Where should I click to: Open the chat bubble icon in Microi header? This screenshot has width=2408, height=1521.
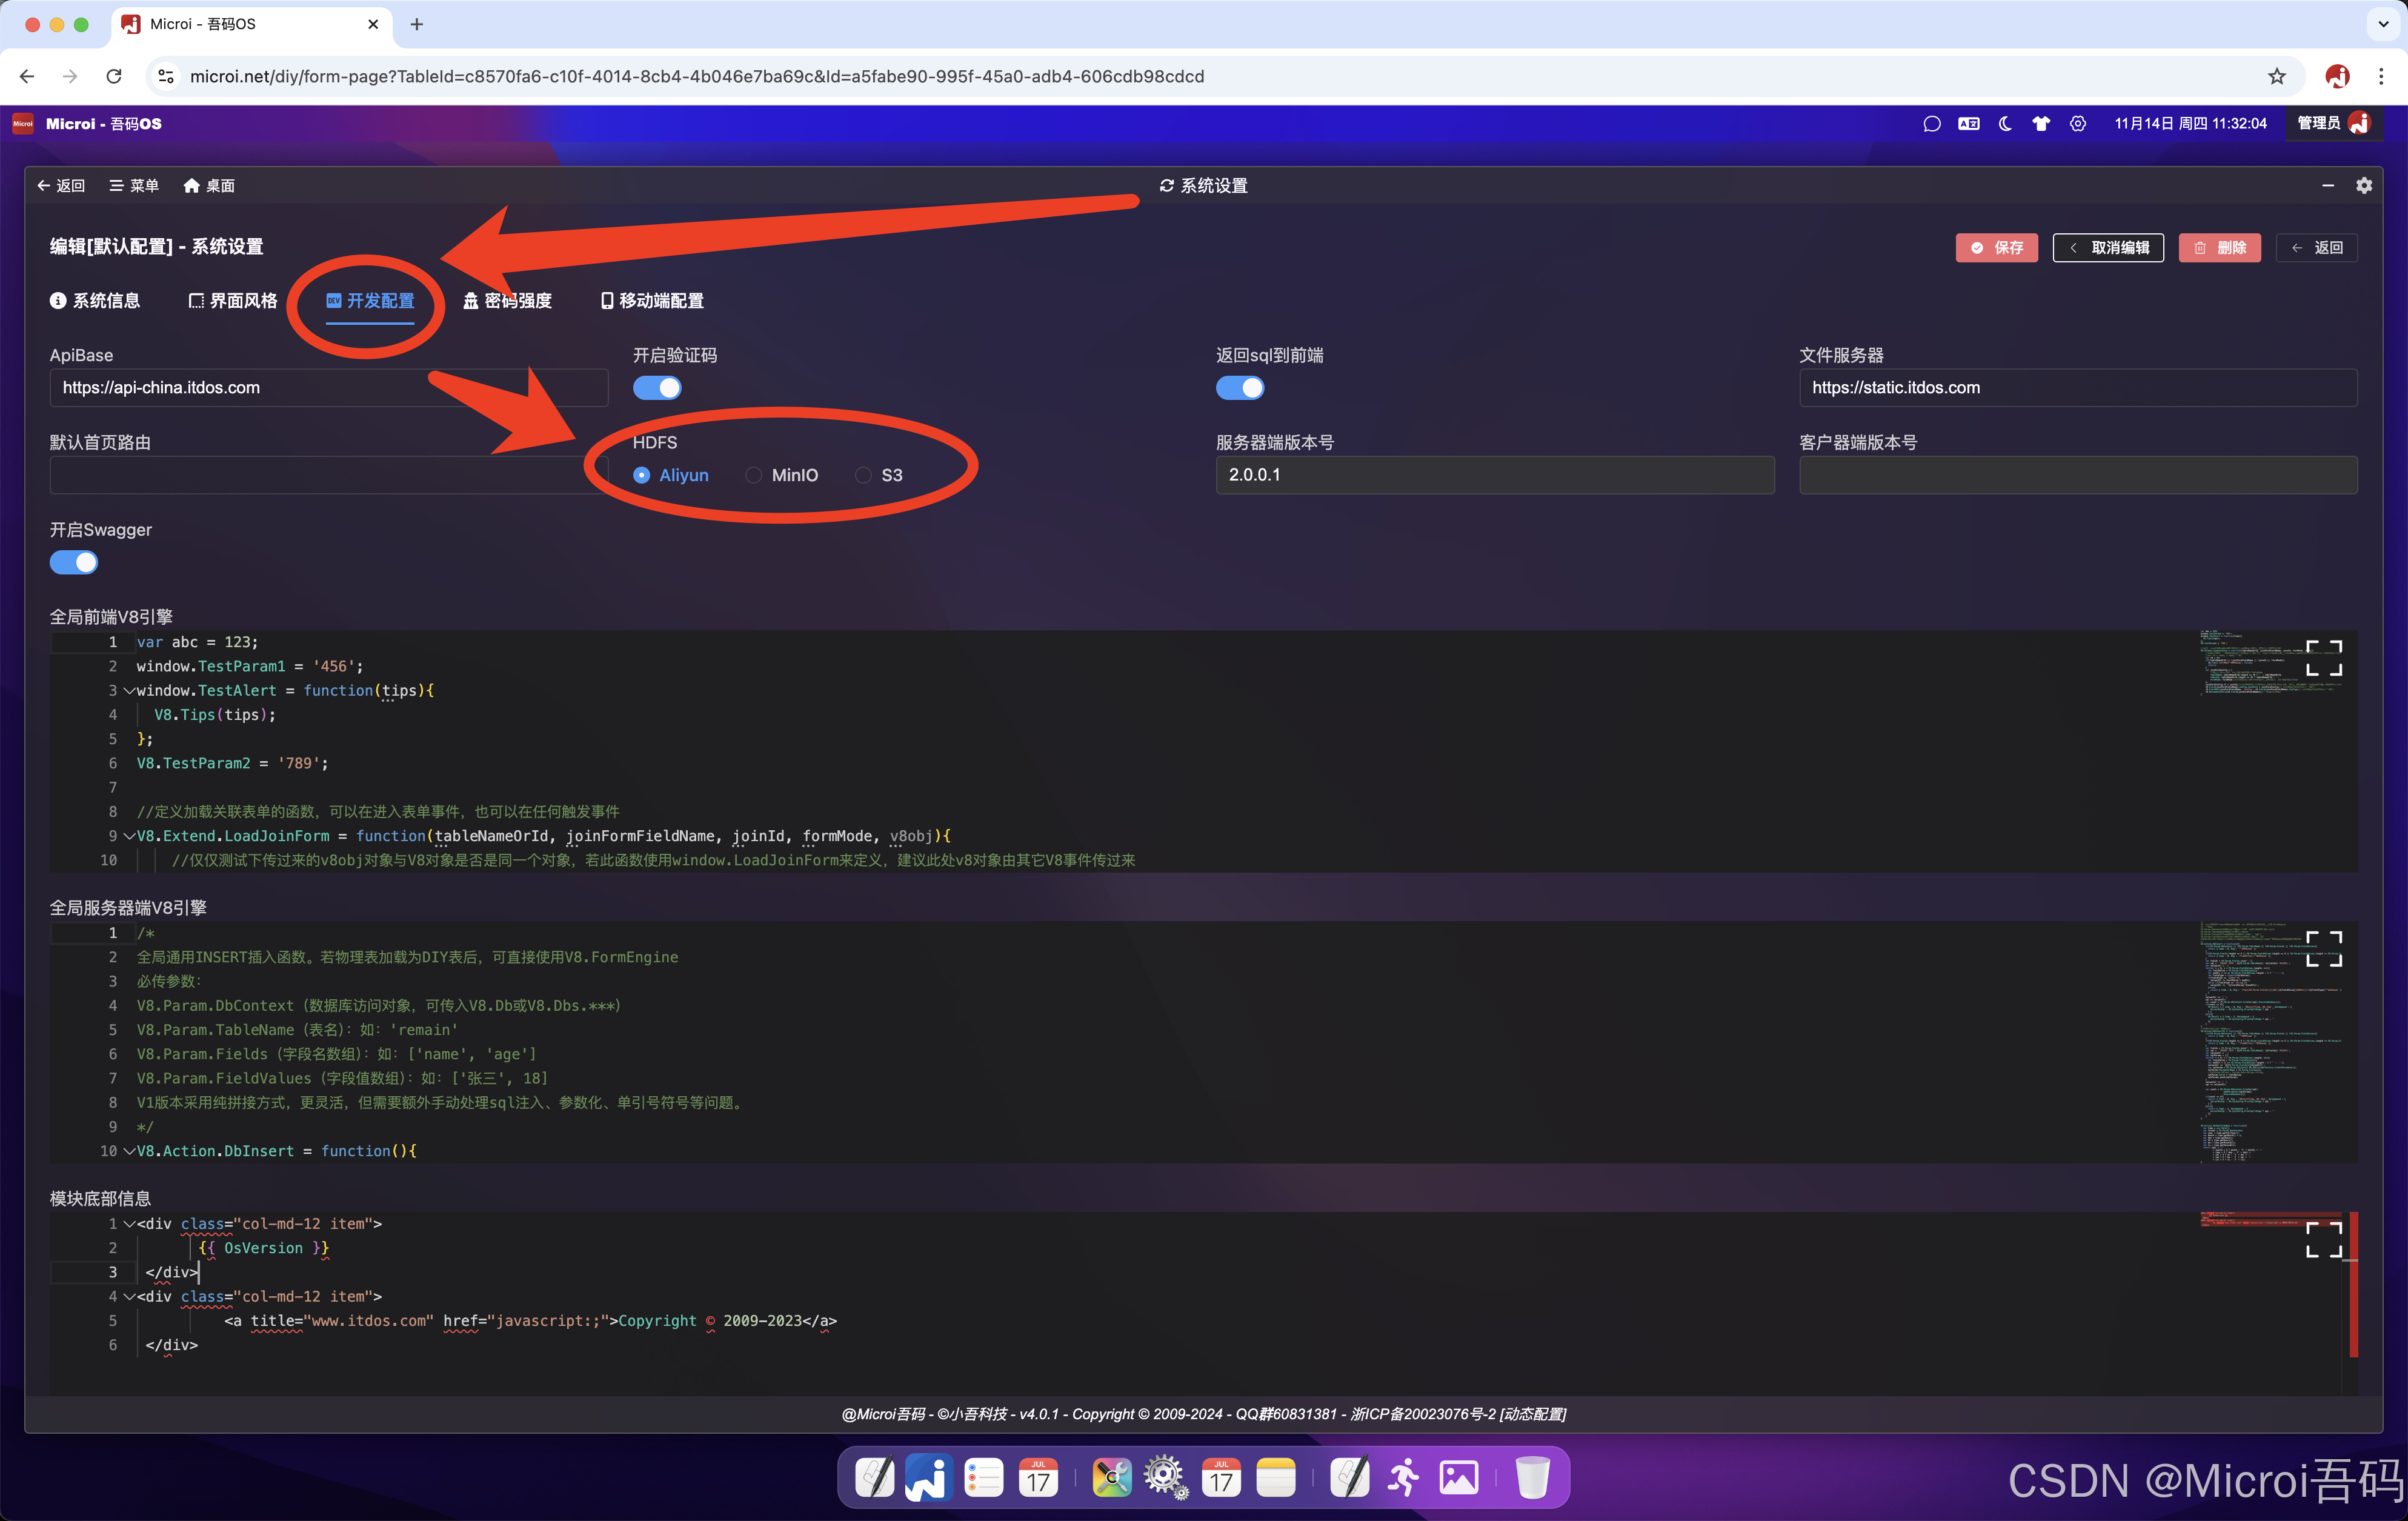(1931, 124)
